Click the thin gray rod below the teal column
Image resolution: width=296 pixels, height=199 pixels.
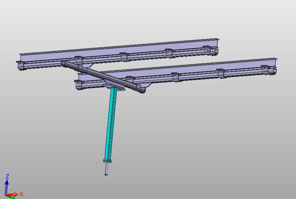tap(106, 169)
